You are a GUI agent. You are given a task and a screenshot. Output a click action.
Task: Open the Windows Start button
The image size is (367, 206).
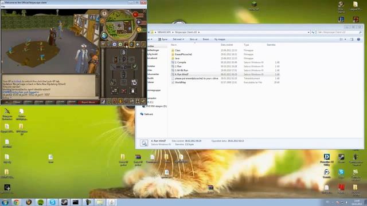(5, 202)
